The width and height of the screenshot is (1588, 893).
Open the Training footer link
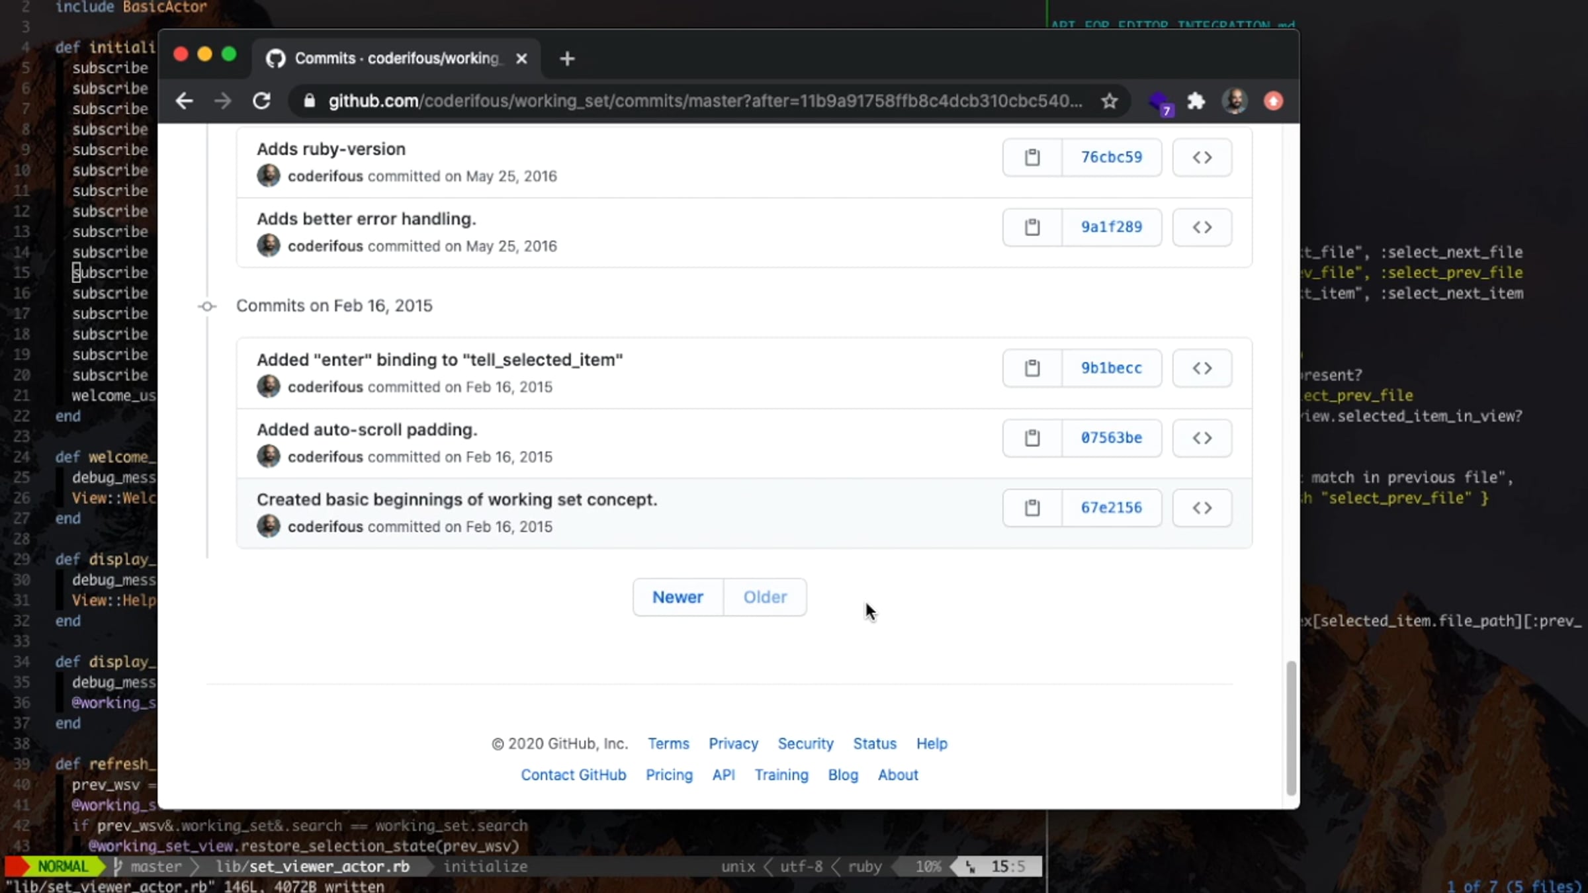click(781, 775)
